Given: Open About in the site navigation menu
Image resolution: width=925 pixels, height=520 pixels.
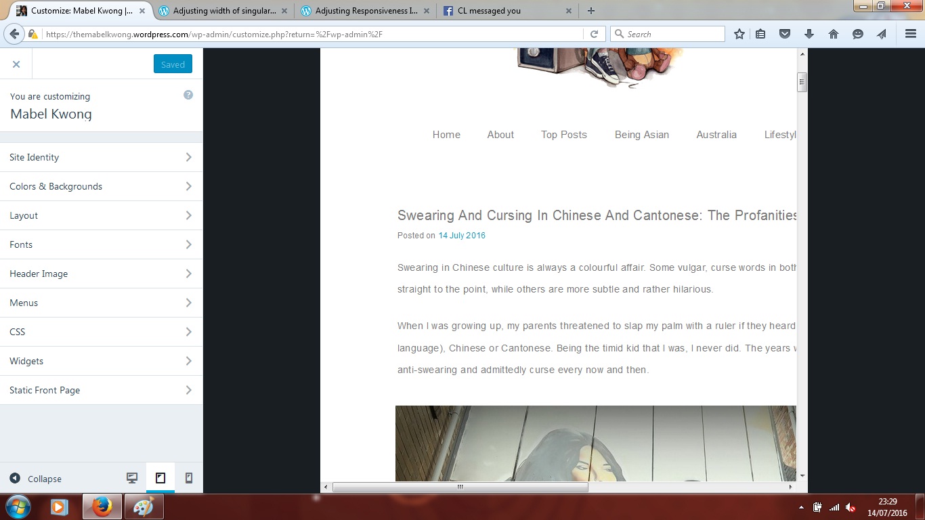Looking at the screenshot, I should coord(500,135).
